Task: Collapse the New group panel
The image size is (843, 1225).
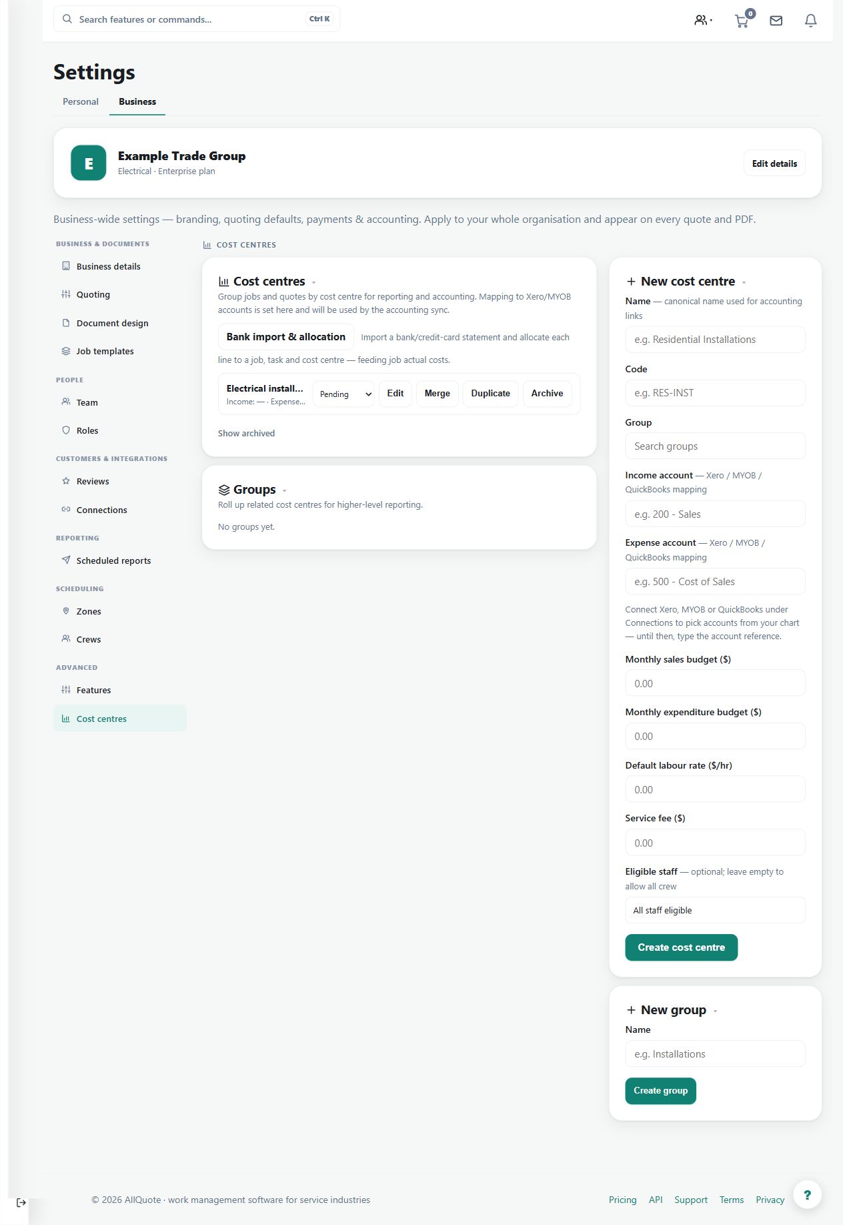Action: pos(715,1011)
